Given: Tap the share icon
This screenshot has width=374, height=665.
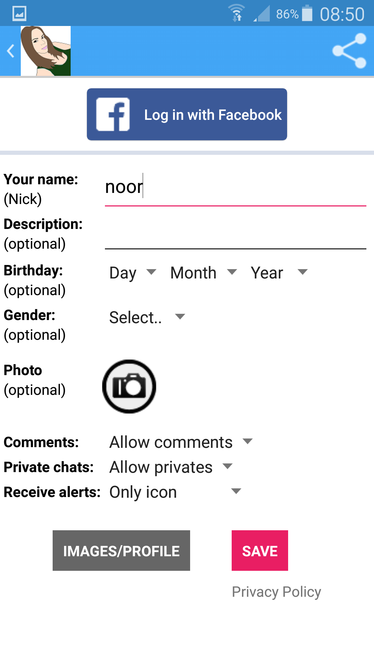Looking at the screenshot, I should 349,51.
